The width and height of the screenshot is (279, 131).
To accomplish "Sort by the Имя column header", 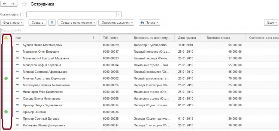I will click(54, 38).
